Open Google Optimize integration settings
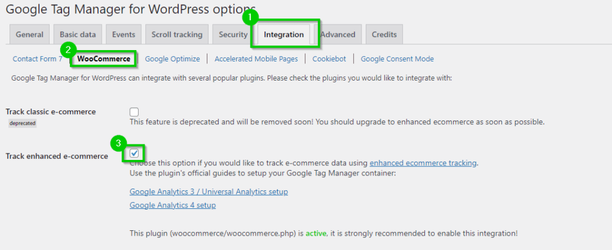The image size is (612, 250). coord(173,59)
